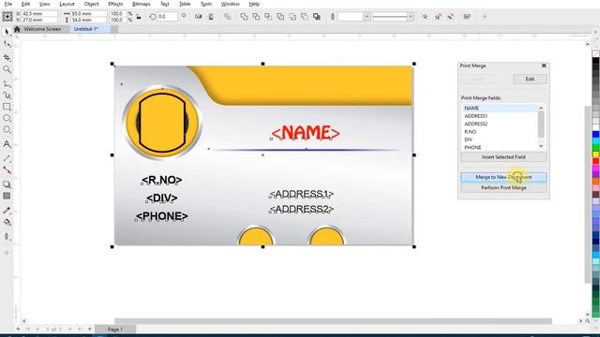The height and width of the screenshot is (337, 600).
Task: Switch to the Welcome Screen tab
Action: 42,29
